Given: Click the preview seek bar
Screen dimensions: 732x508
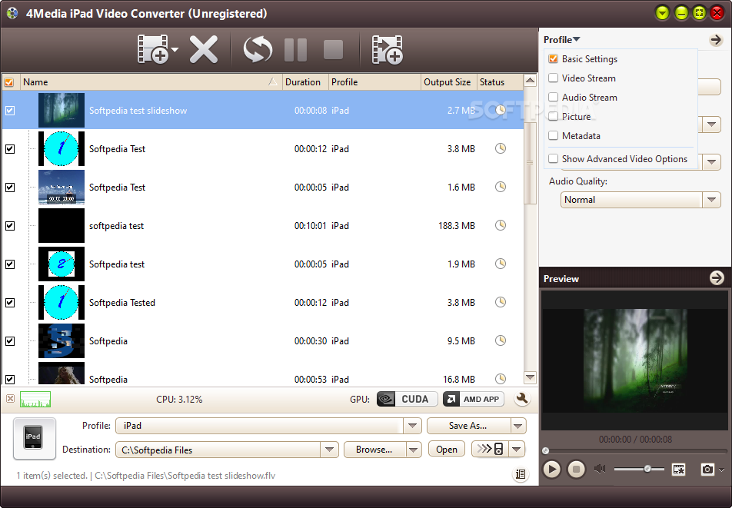Looking at the screenshot, I should point(635,450).
